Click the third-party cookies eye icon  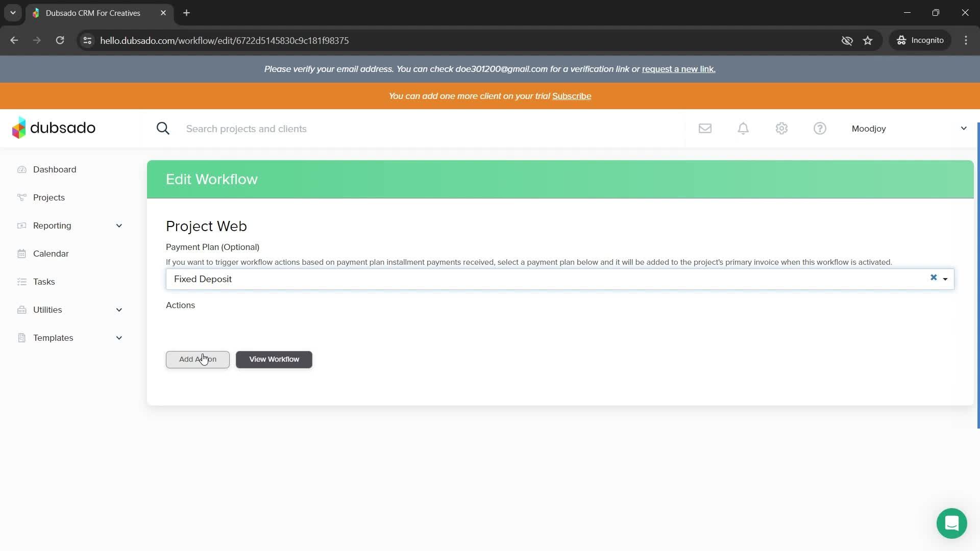point(847,40)
